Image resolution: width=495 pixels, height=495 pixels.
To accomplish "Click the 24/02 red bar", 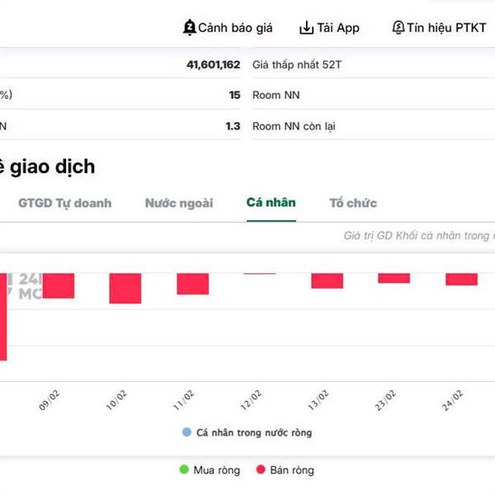I will 461,279.
